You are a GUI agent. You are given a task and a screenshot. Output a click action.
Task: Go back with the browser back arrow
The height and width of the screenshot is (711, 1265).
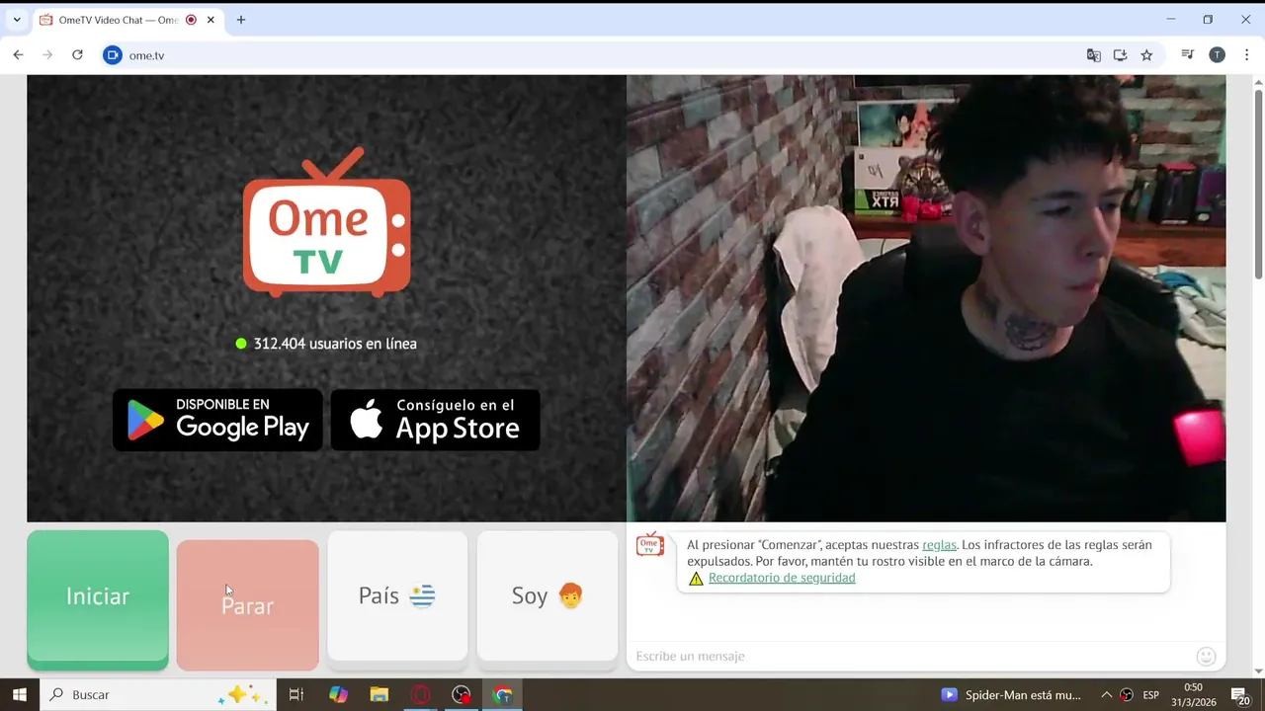click(x=18, y=55)
